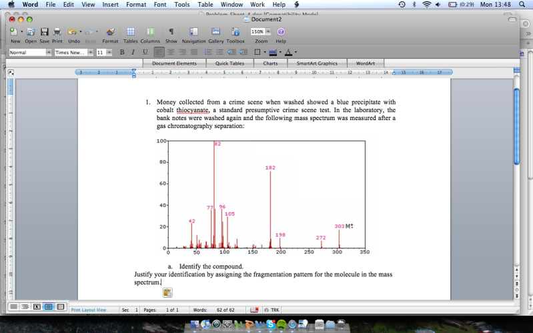Expand the highlight color dropdown arrow
533x333 pixels.
point(280,52)
